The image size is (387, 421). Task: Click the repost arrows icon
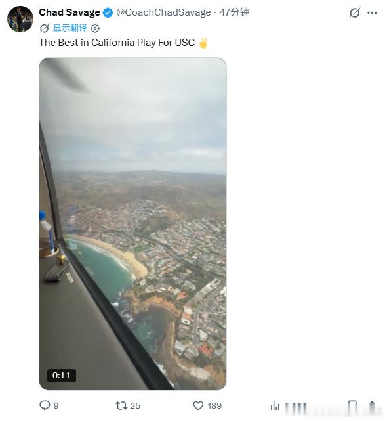point(121,405)
